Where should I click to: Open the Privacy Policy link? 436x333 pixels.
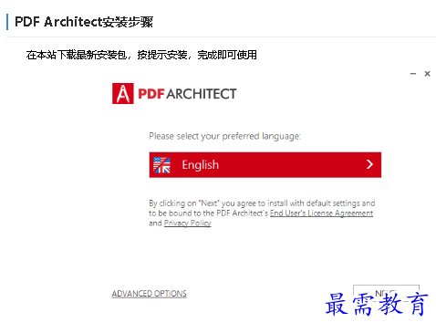pos(187,224)
